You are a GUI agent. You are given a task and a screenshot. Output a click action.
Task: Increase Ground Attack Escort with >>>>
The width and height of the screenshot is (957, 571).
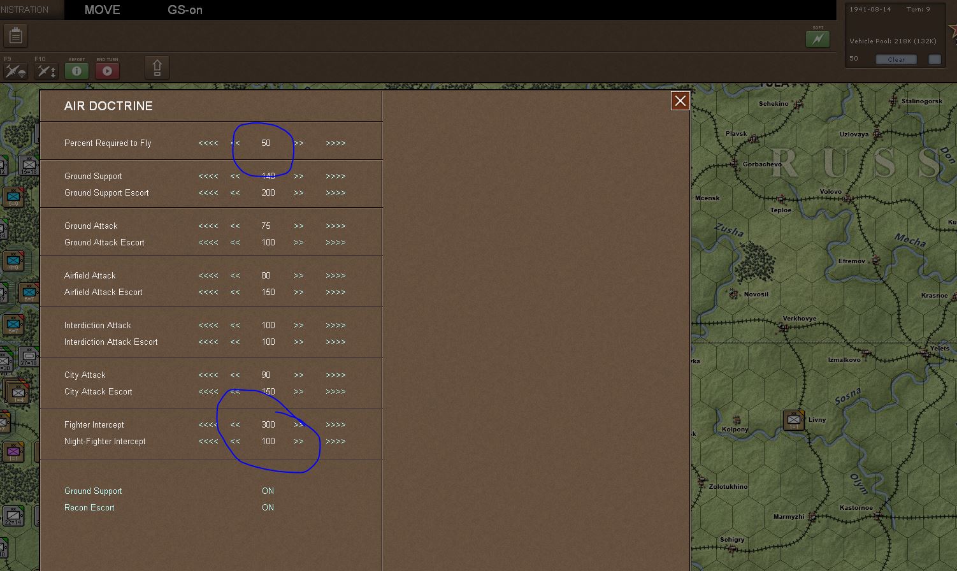336,242
